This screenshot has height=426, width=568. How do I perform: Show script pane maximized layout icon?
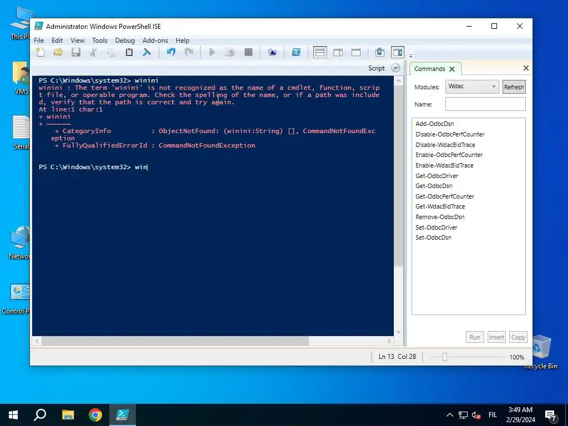[356, 53]
